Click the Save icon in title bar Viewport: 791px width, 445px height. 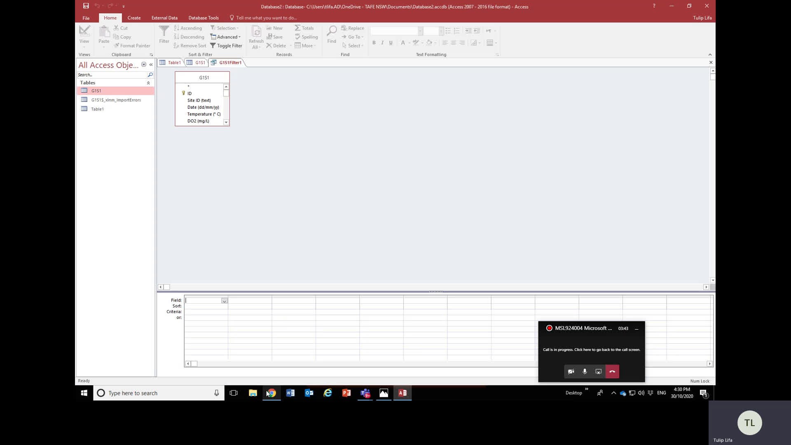(86, 6)
